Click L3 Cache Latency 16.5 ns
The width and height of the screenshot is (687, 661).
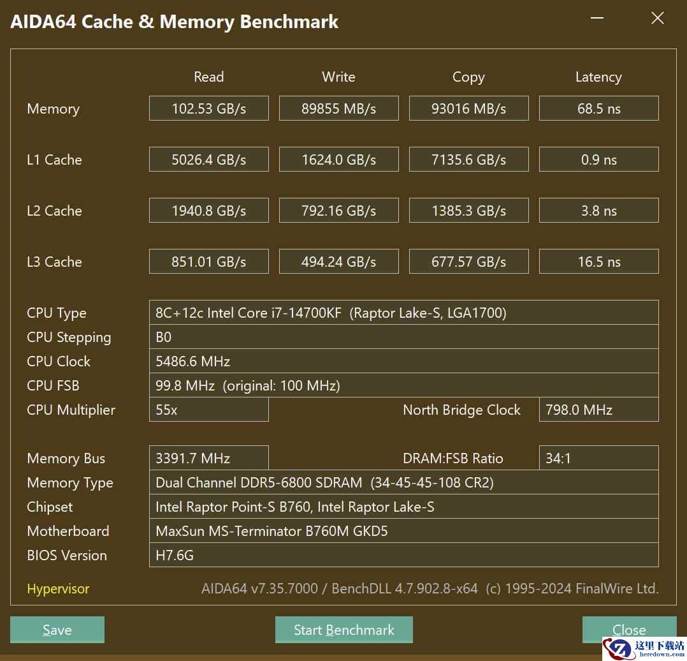[x=598, y=262]
